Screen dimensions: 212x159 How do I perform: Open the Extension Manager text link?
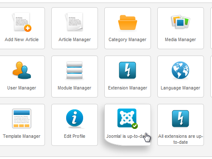[x=128, y=88]
